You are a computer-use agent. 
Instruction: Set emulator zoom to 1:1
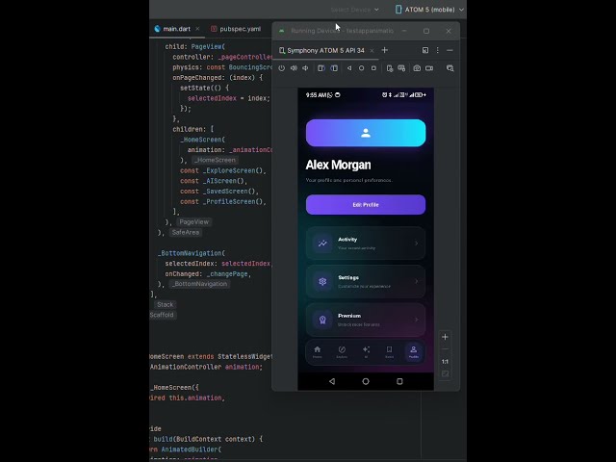(x=445, y=362)
